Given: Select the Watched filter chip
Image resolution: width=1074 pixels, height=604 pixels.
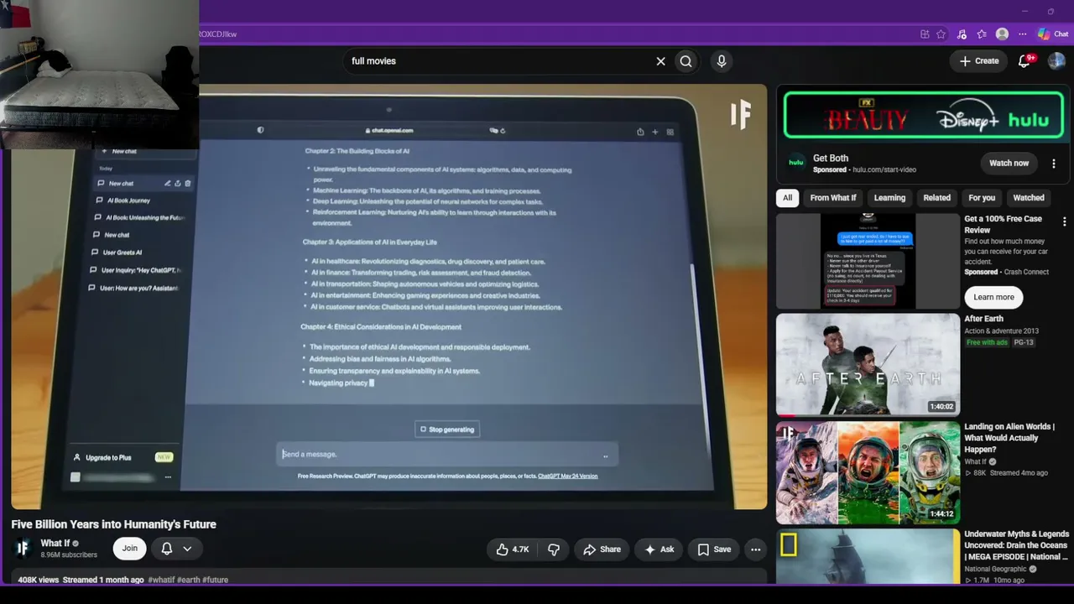Looking at the screenshot, I should (x=1029, y=198).
